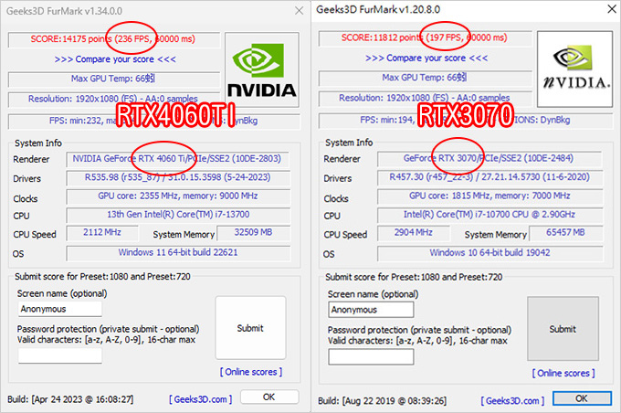621x413 pixels.
Task: Visit Geeks3D.com link in v1.20.8.0 window
Action: 512,401
